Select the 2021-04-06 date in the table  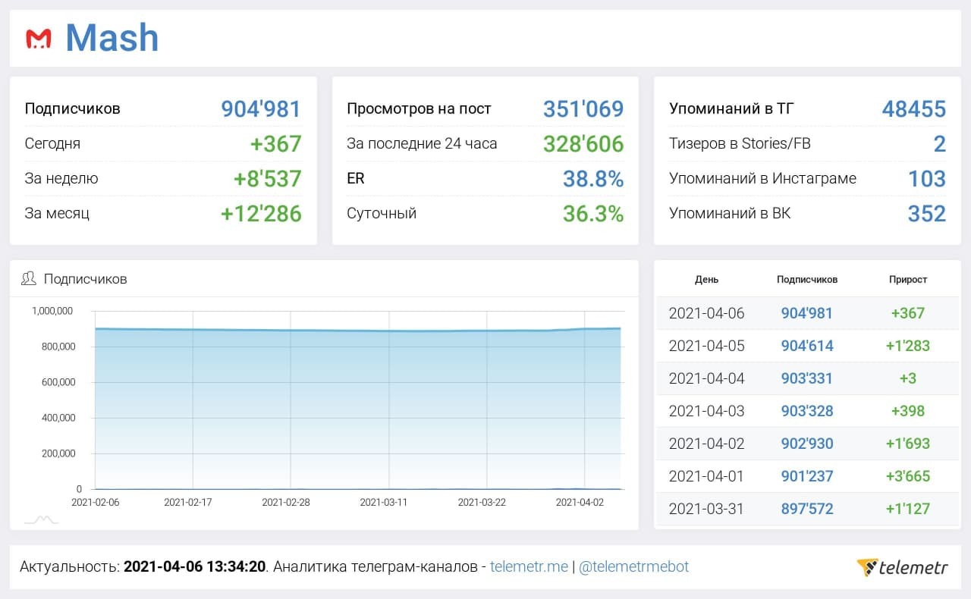pyautogui.click(x=707, y=313)
